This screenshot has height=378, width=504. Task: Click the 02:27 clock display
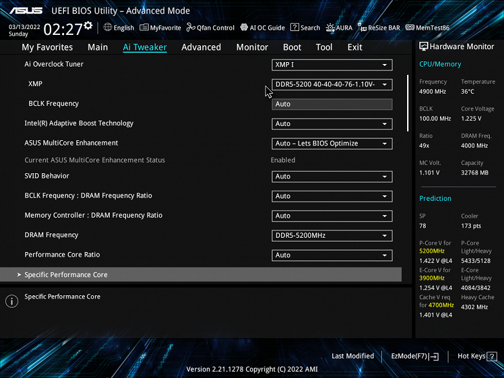coord(63,30)
